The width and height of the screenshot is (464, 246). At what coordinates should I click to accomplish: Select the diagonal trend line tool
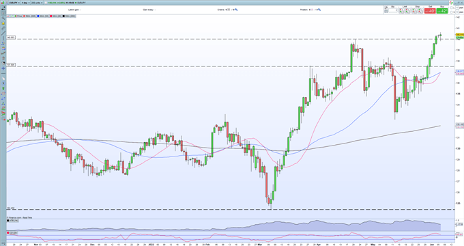pos(3,33)
